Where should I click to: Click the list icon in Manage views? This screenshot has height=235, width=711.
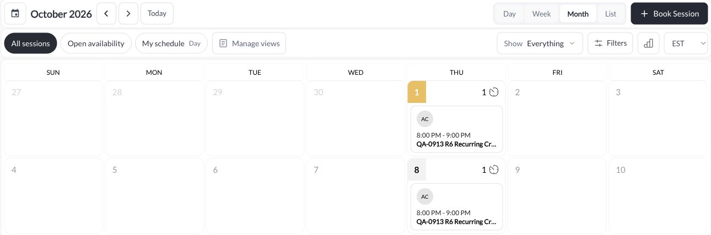pyautogui.click(x=223, y=43)
